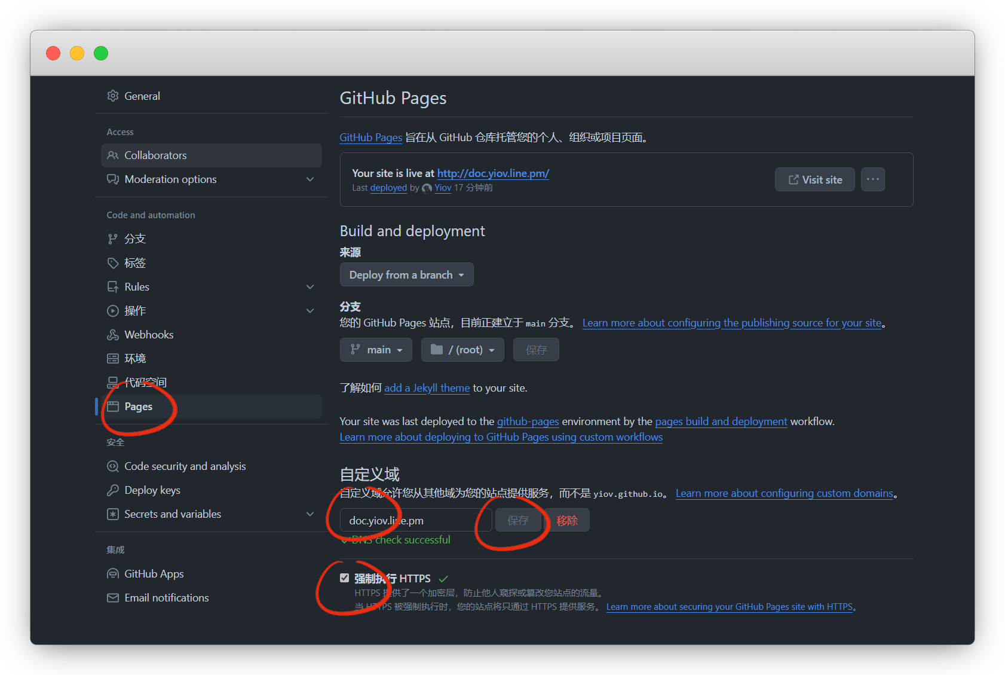
Task: Open the three-dot menu beside Visit site
Action: click(872, 179)
